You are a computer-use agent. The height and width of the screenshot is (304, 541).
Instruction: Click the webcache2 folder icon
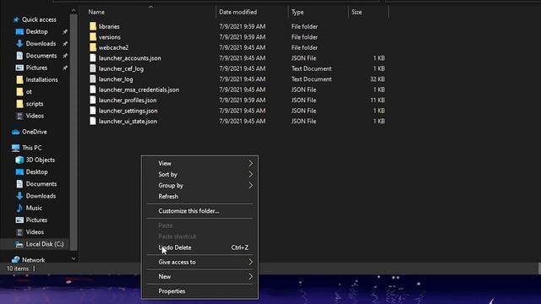click(x=93, y=47)
